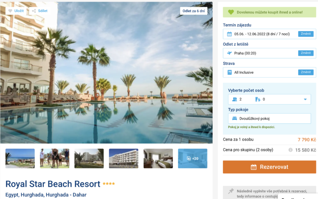The image size is (318, 199).
Task: Change departure airport with Změnit button
Action: click(x=306, y=53)
